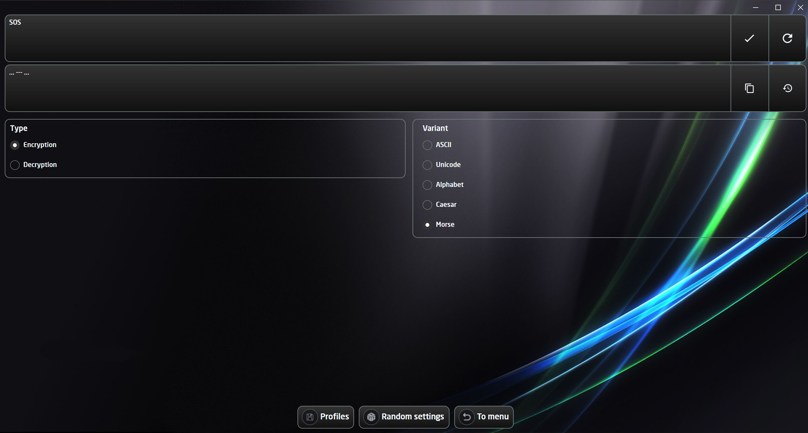Screen dimensions: 808x433
Task: Choose the Unicode variant
Action: [427, 165]
